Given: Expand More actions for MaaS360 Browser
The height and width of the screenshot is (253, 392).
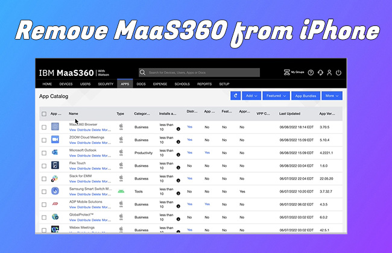Looking at the screenshot, I should click(106, 130).
